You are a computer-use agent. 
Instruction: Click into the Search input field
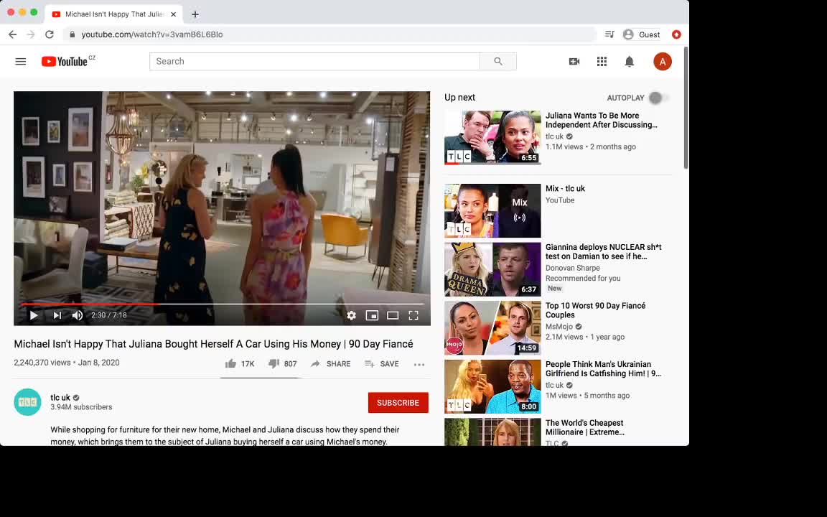315,61
